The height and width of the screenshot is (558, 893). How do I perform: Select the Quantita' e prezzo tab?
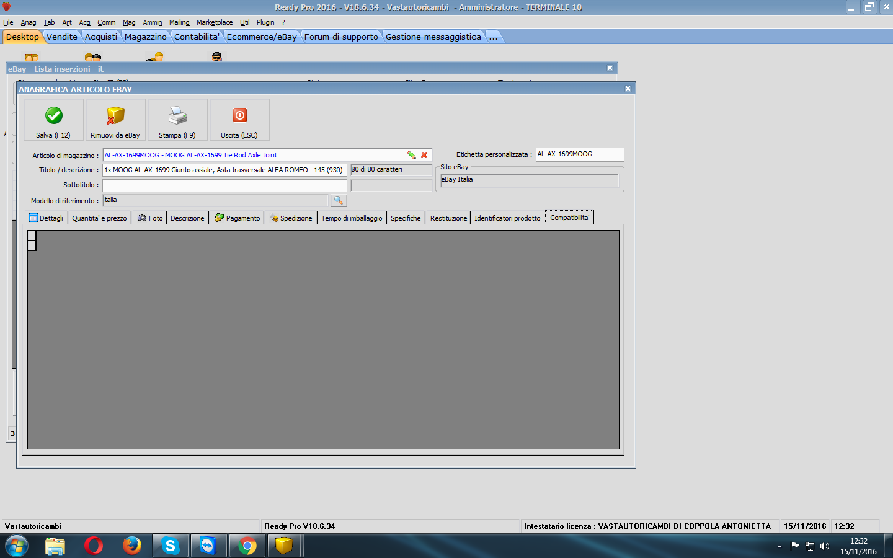[x=99, y=218]
